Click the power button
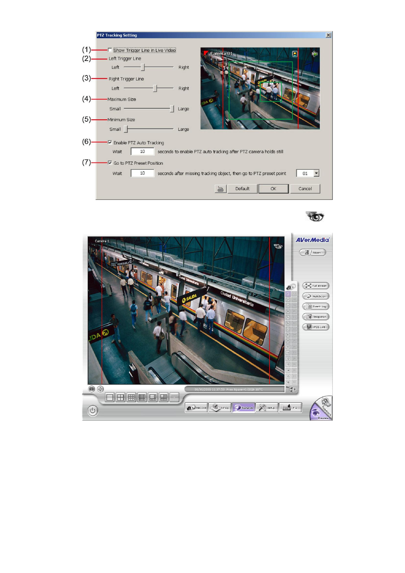Image resolution: width=405 pixels, height=573 pixels. [x=93, y=410]
